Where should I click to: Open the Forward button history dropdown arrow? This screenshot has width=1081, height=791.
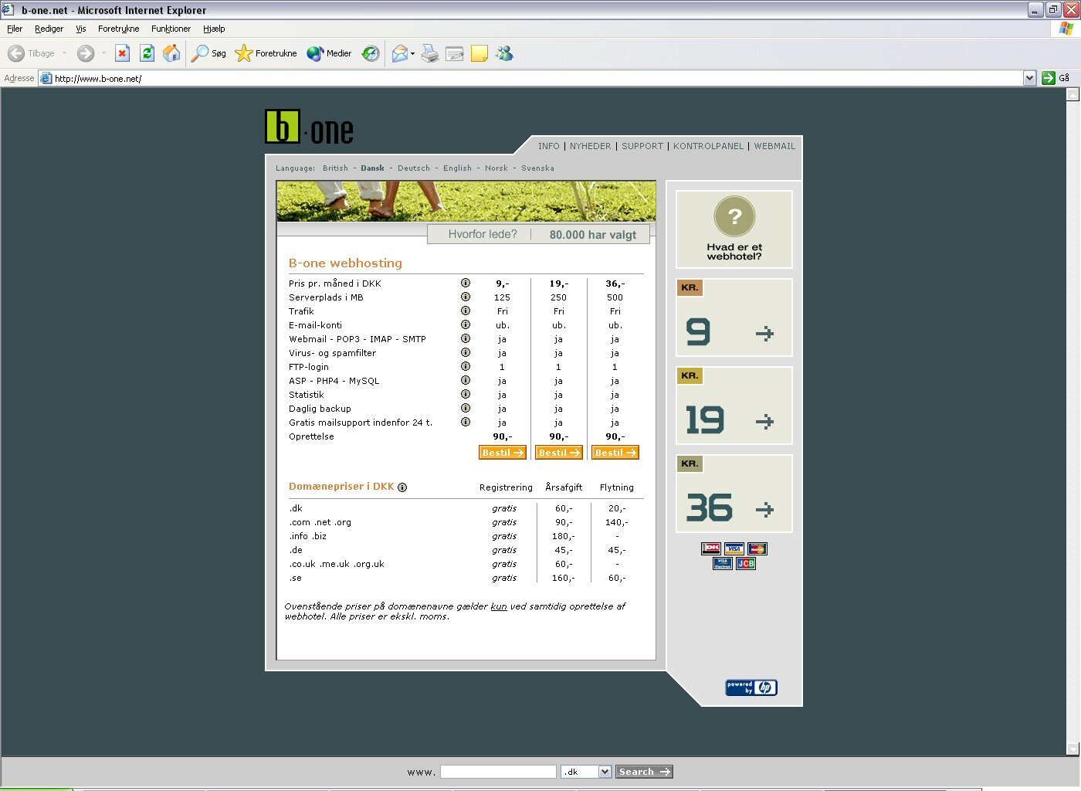click(103, 53)
